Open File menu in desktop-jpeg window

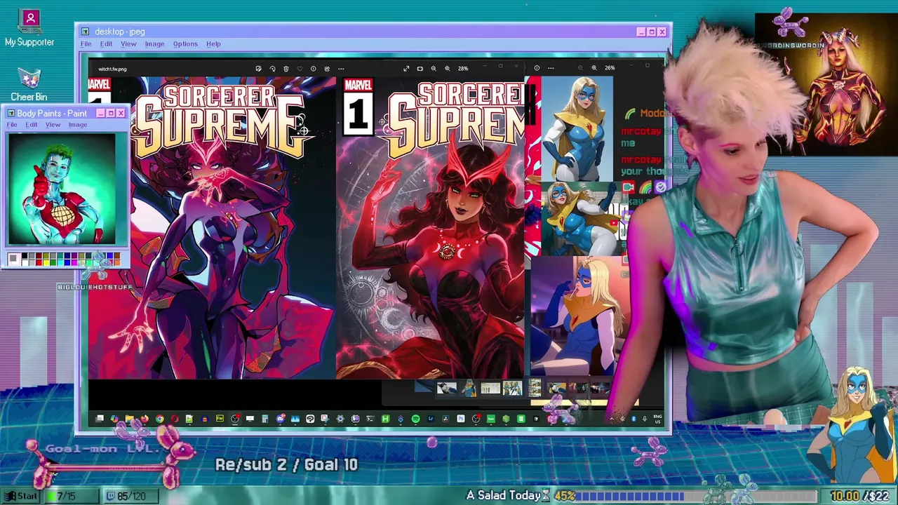coord(86,43)
